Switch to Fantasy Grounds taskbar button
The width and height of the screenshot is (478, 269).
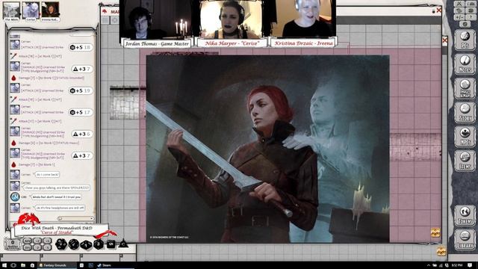coord(57,265)
